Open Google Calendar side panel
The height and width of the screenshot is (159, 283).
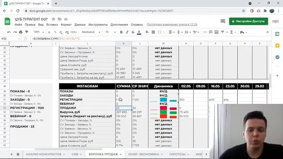[277, 34]
